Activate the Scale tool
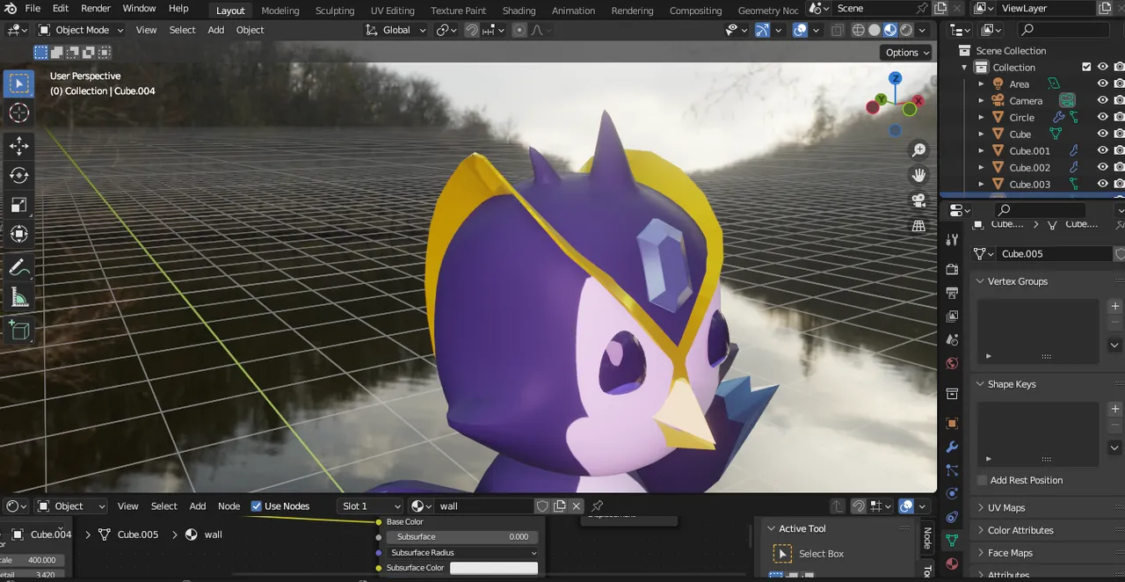Viewport: 1125px width, 582px height. (x=18, y=205)
